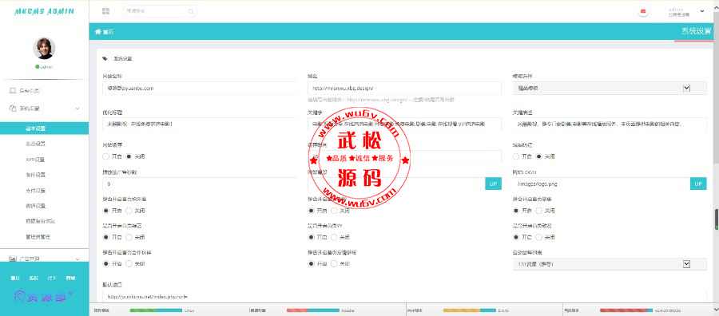The width and height of the screenshot is (719, 316).
Task: Click the picture icon of 广告管理 sidebar item
Action: (x=13, y=259)
